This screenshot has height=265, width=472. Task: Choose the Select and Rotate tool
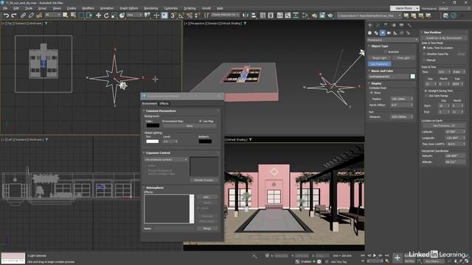pos(106,15)
